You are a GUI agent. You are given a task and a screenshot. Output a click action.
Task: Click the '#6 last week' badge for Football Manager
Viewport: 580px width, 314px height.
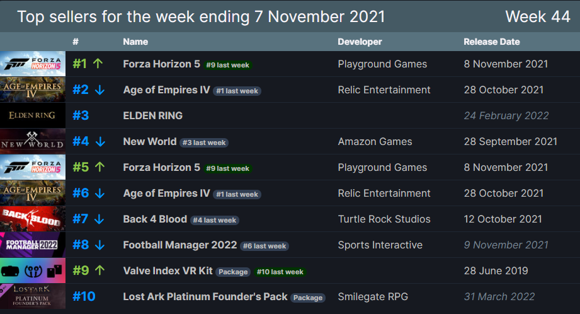tap(264, 246)
